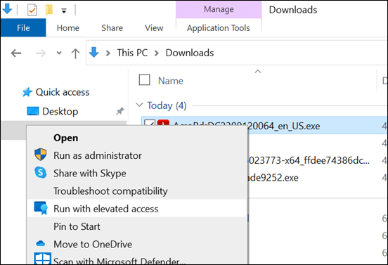Select the file containing 023773-x64_ffdee74386dc

(308, 160)
